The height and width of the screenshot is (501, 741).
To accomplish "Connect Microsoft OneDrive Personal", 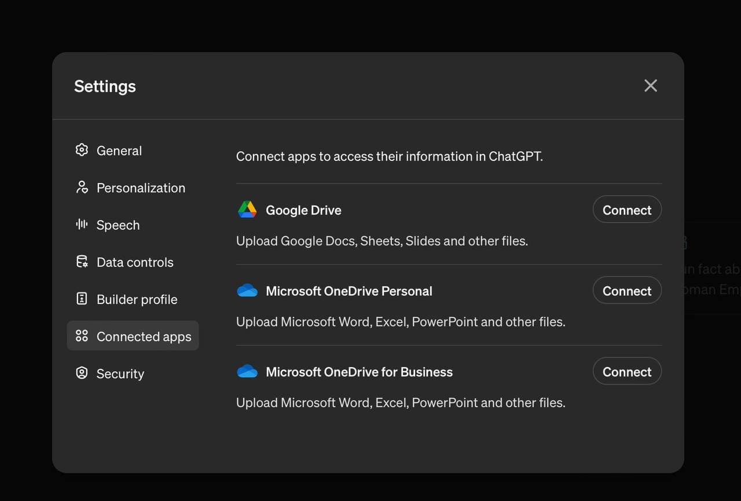I will click(x=627, y=291).
